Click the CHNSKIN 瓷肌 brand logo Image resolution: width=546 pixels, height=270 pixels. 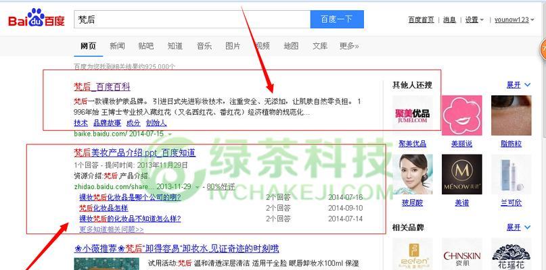(x=461, y=254)
